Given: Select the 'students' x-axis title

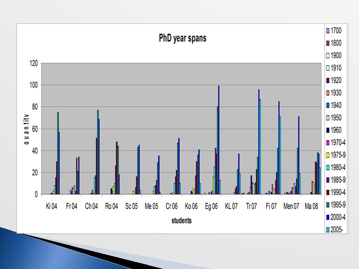Looking at the screenshot, I should pos(181,221).
